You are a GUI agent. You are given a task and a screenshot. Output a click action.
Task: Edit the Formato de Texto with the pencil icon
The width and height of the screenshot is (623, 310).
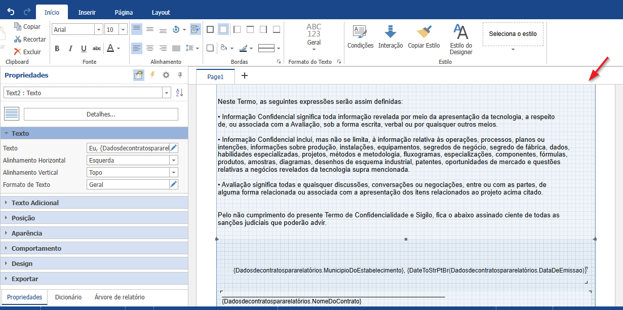pos(174,184)
